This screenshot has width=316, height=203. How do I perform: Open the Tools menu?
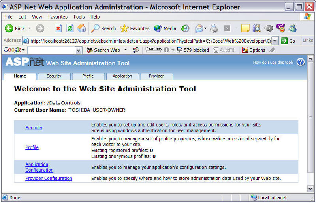pyautogui.click(x=79, y=17)
